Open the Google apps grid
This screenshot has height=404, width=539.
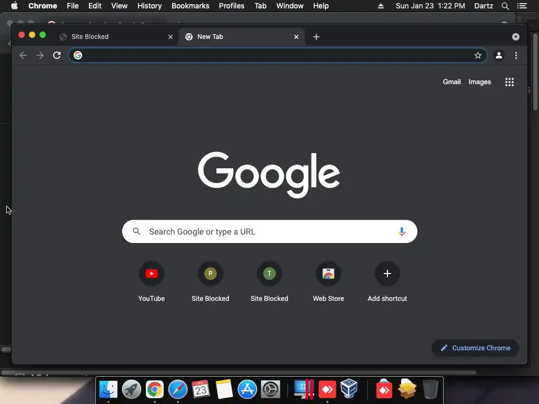[510, 82]
